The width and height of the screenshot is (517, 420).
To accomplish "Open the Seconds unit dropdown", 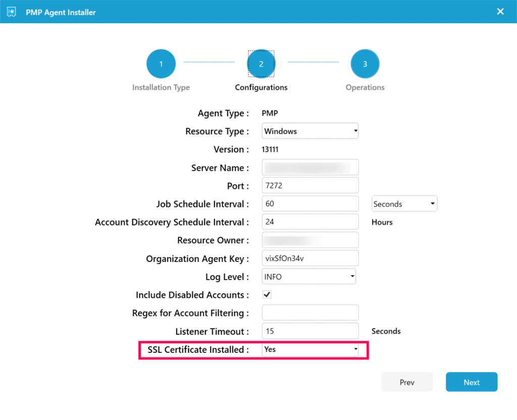I will click(404, 204).
